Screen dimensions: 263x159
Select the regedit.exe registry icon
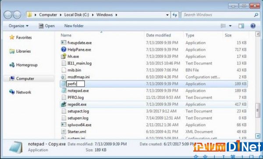click(x=64, y=104)
